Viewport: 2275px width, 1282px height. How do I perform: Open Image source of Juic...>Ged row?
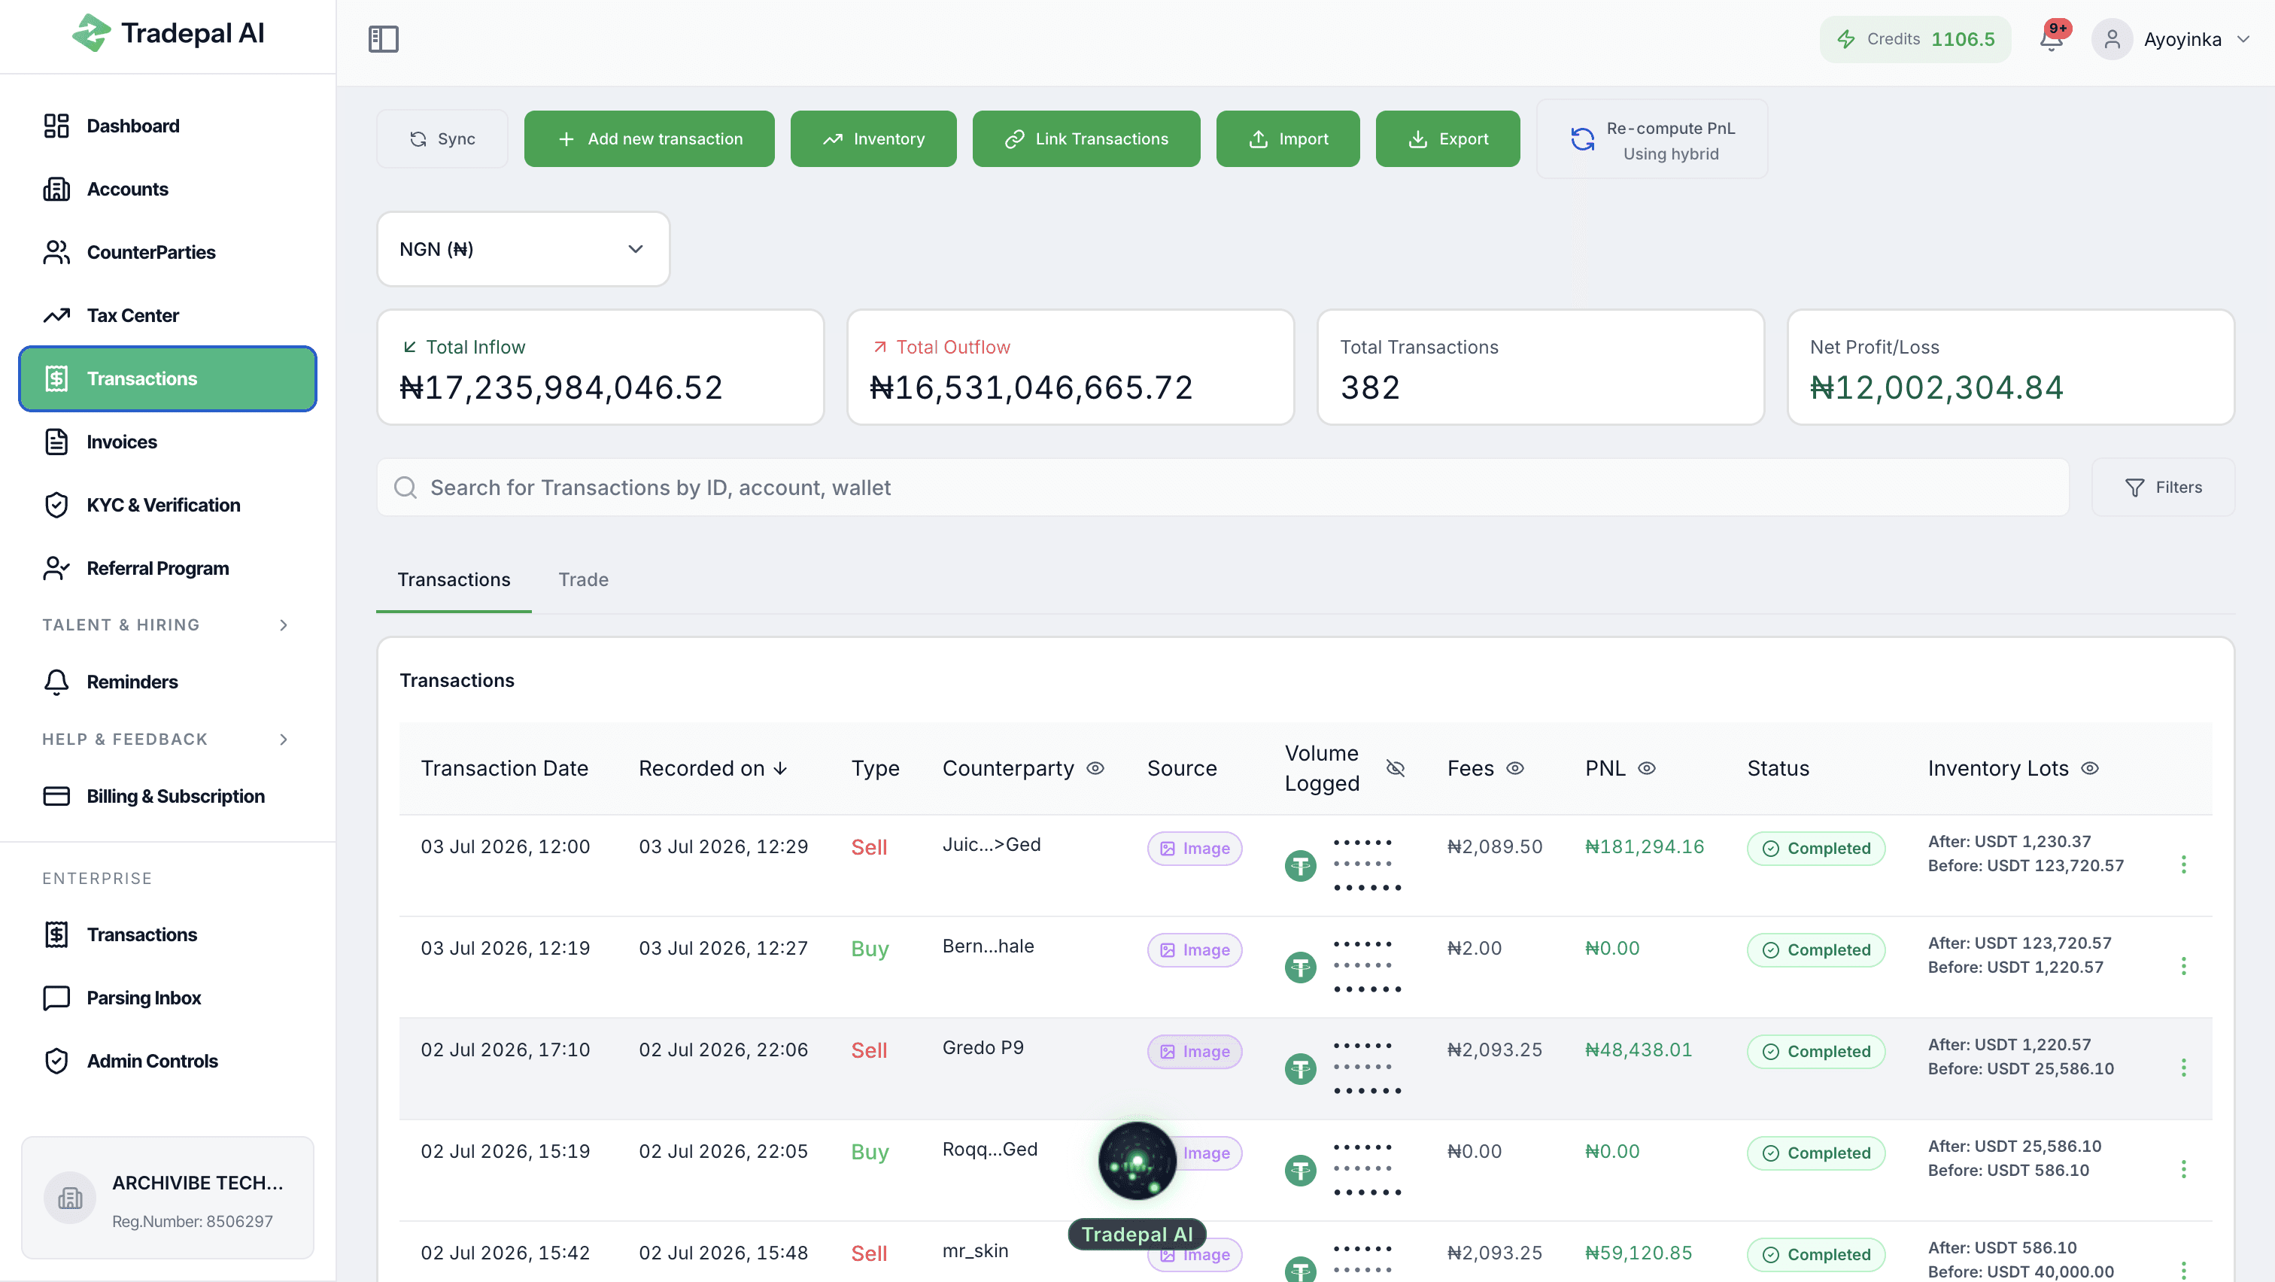click(1194, 849)
